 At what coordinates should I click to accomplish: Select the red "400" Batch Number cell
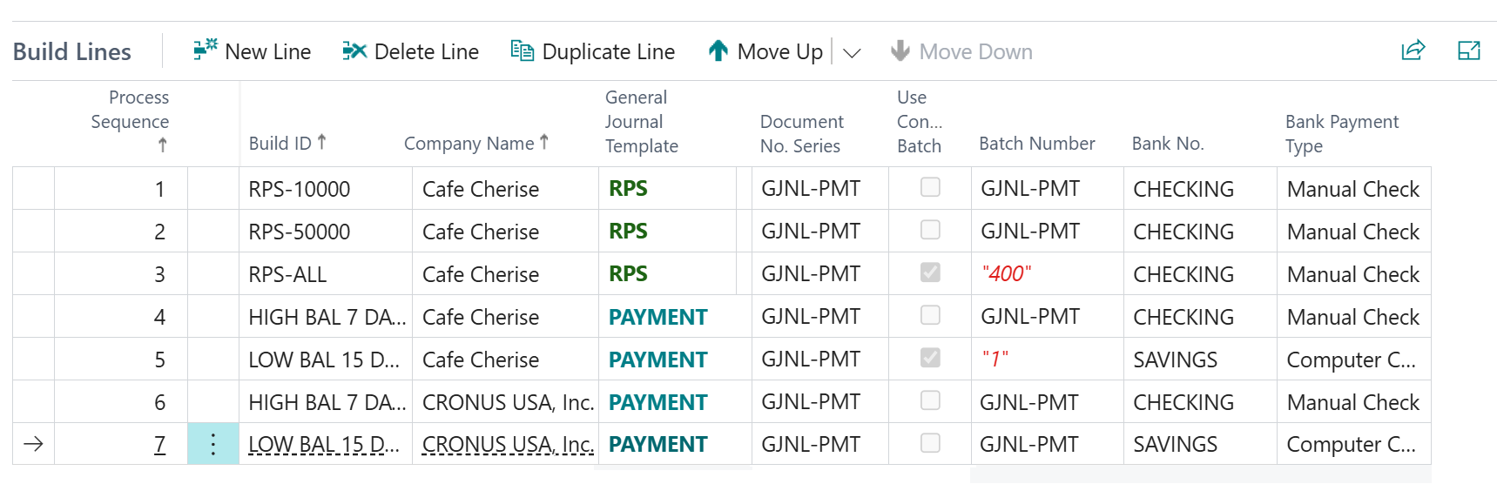(1006, 274)
